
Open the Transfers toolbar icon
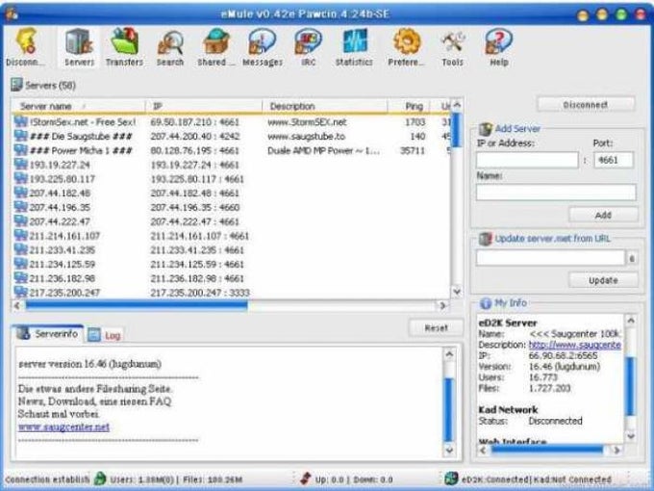point(124,41)
